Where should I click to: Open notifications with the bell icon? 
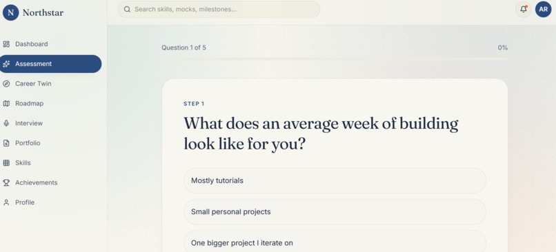click(524, 9)
